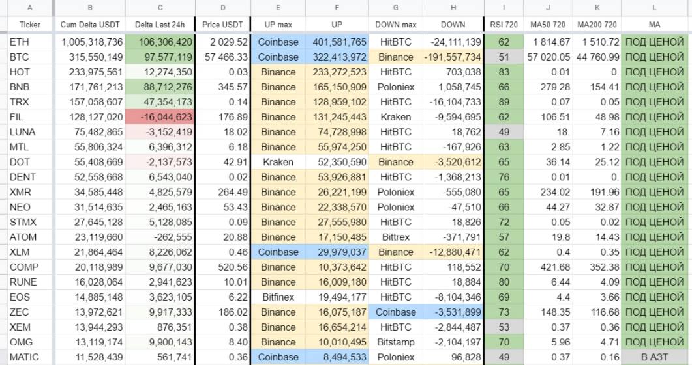
Task: Click UP value 8,494,533 in MATIC row
Action: tap(337, 357)
